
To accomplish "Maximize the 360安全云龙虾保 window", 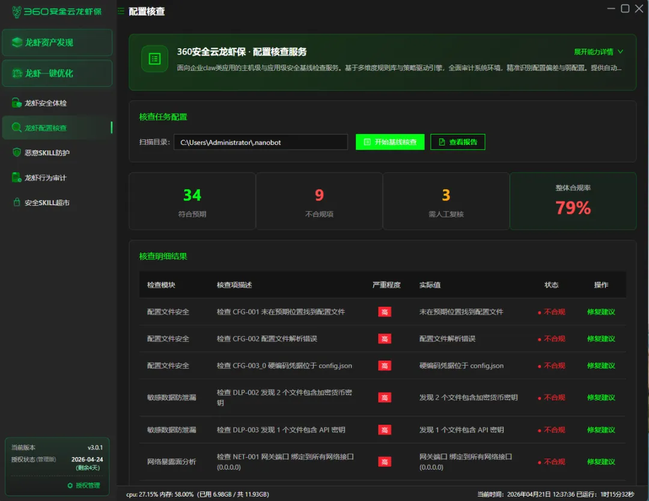I will point(625,8).
